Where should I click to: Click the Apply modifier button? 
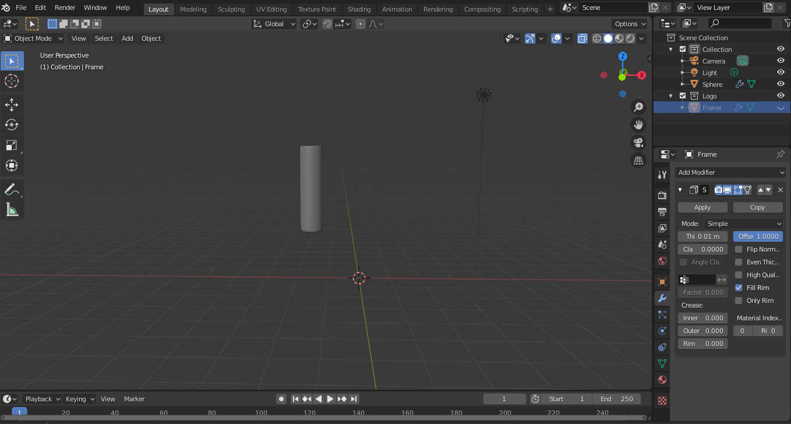(x=702, y=207)
